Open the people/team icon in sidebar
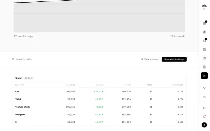 [204, 97]
